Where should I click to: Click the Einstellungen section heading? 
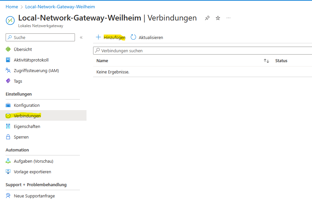click(19, 94)
